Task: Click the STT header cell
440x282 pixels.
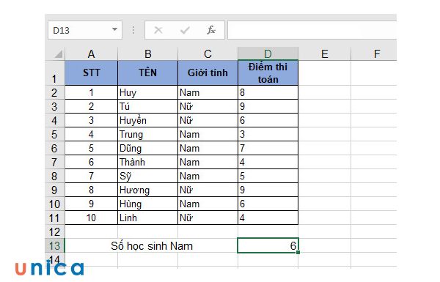Action: coord(91,73)
